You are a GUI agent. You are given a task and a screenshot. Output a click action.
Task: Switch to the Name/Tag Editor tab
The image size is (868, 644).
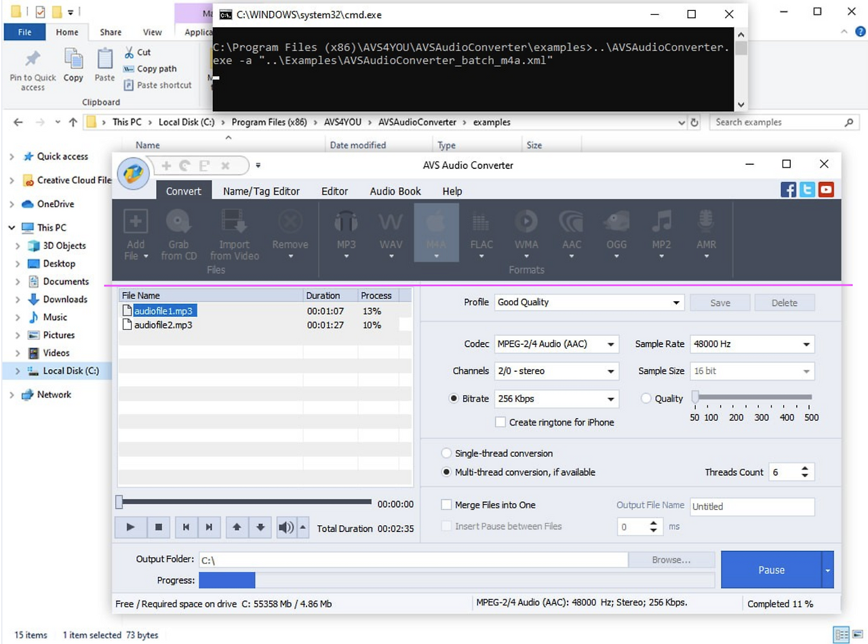tap(262, 191)
